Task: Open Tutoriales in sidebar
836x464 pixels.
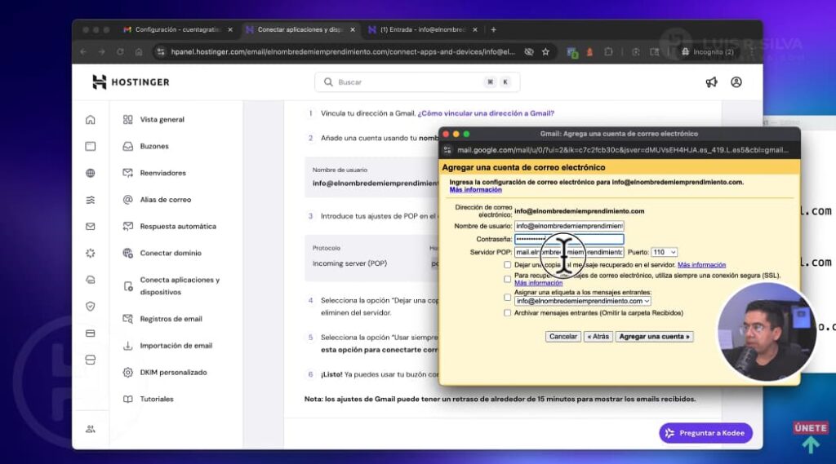Action: (x=156, y=399)
